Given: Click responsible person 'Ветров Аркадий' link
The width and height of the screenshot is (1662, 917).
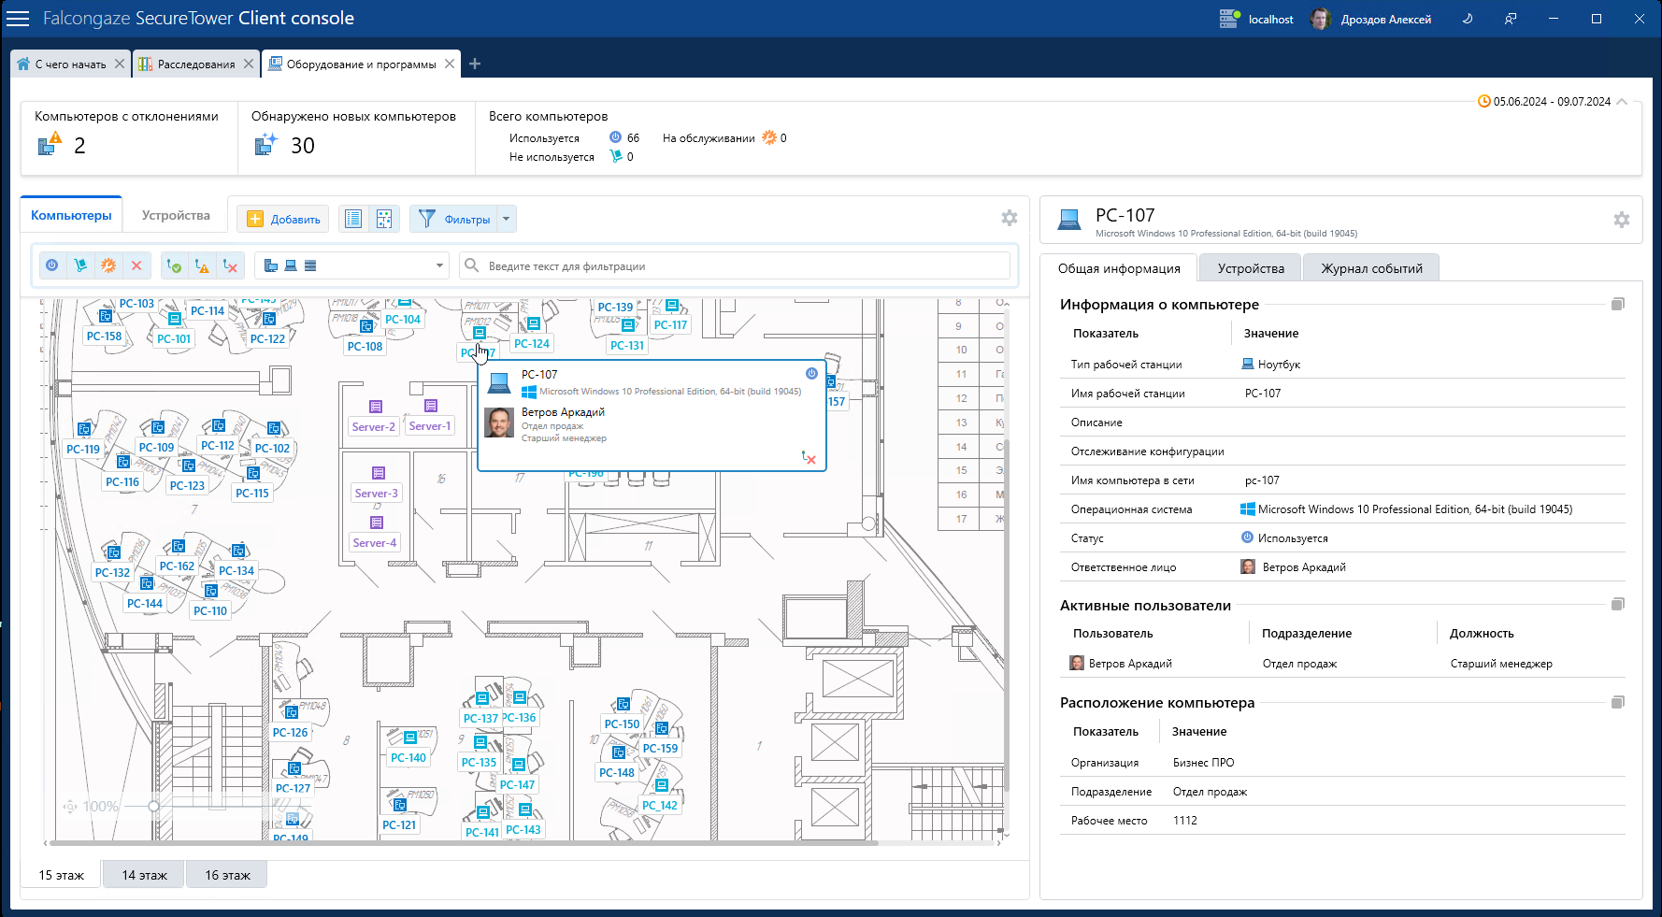Looking at the screenshot, I should coord(1304,567).
